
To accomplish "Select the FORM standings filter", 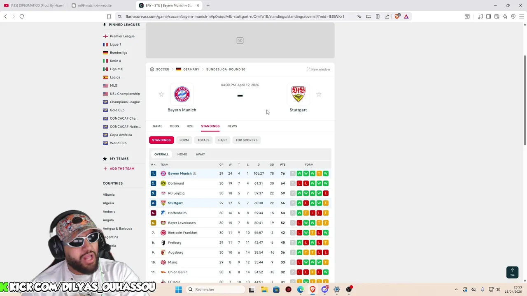I will tap(184, 140).
